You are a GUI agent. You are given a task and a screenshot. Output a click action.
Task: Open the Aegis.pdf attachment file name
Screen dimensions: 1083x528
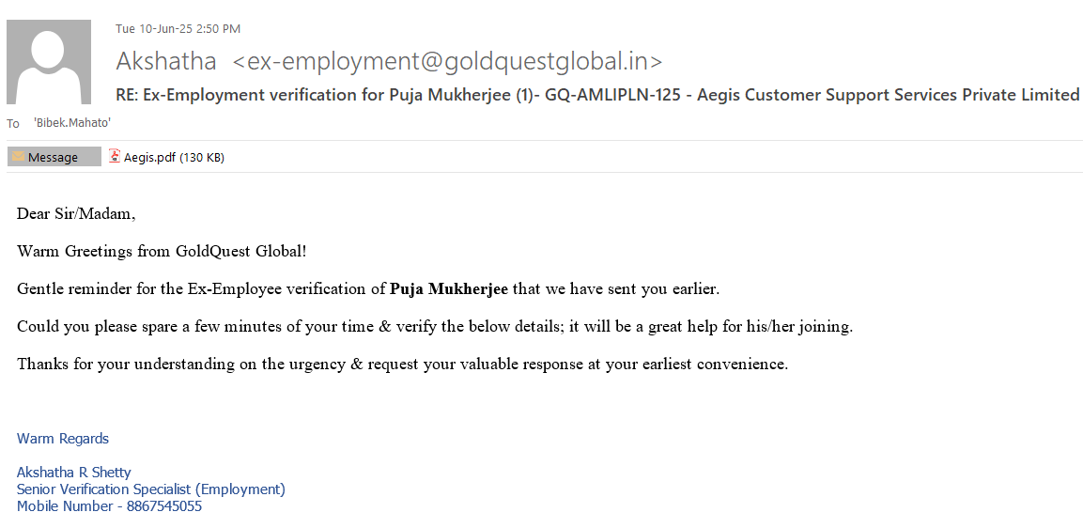click(x=149, y=157)
